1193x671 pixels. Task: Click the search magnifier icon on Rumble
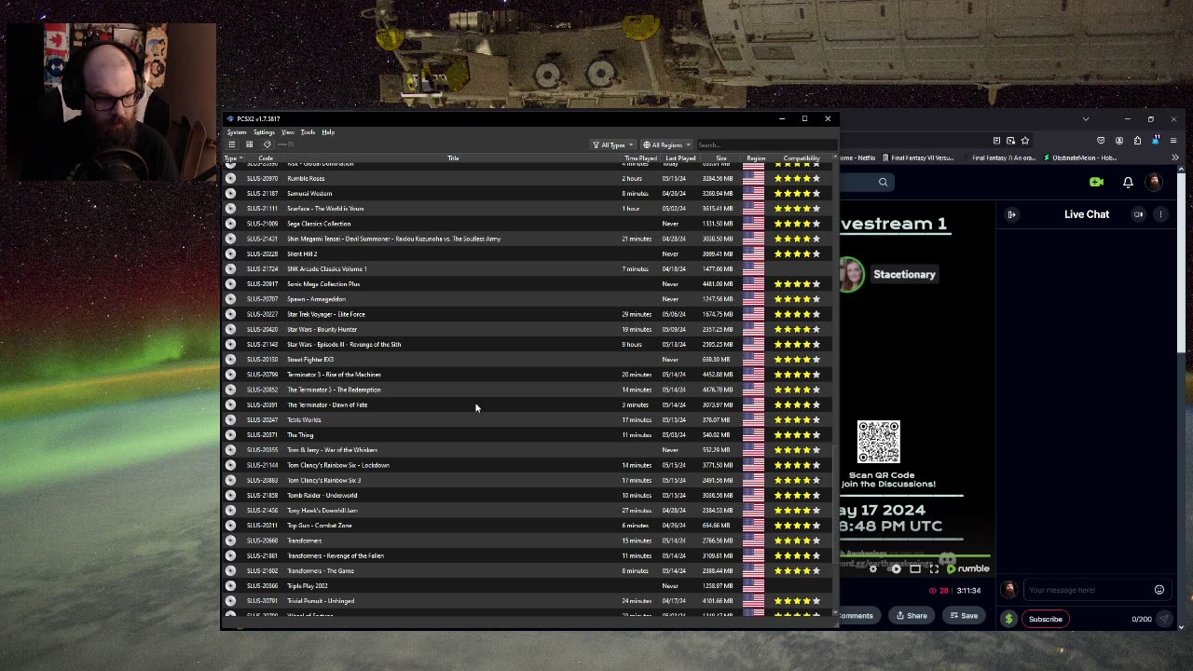pyautogui.click(x=883, y=183)
